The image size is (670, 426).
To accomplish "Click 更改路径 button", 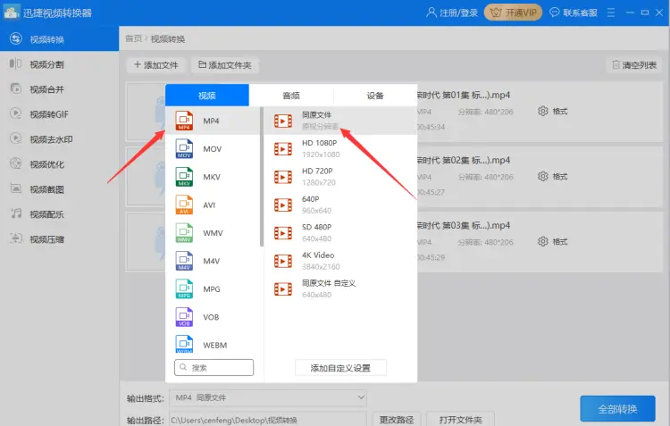I will (x=397, y=420).
